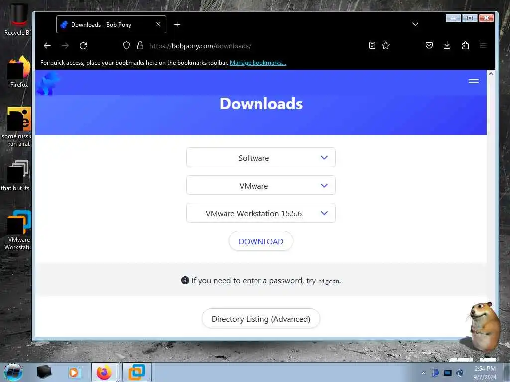Screen dimensions: 510x382
Task: Toggle reader view icon in address bar
Action: point(372,45)
